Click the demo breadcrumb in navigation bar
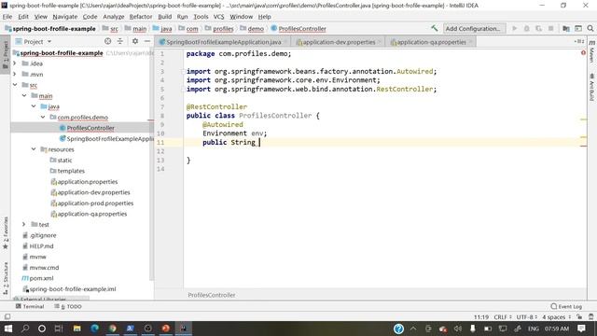Image resolution: width=597 pixels, height=336 pixels. click(252, 29)
